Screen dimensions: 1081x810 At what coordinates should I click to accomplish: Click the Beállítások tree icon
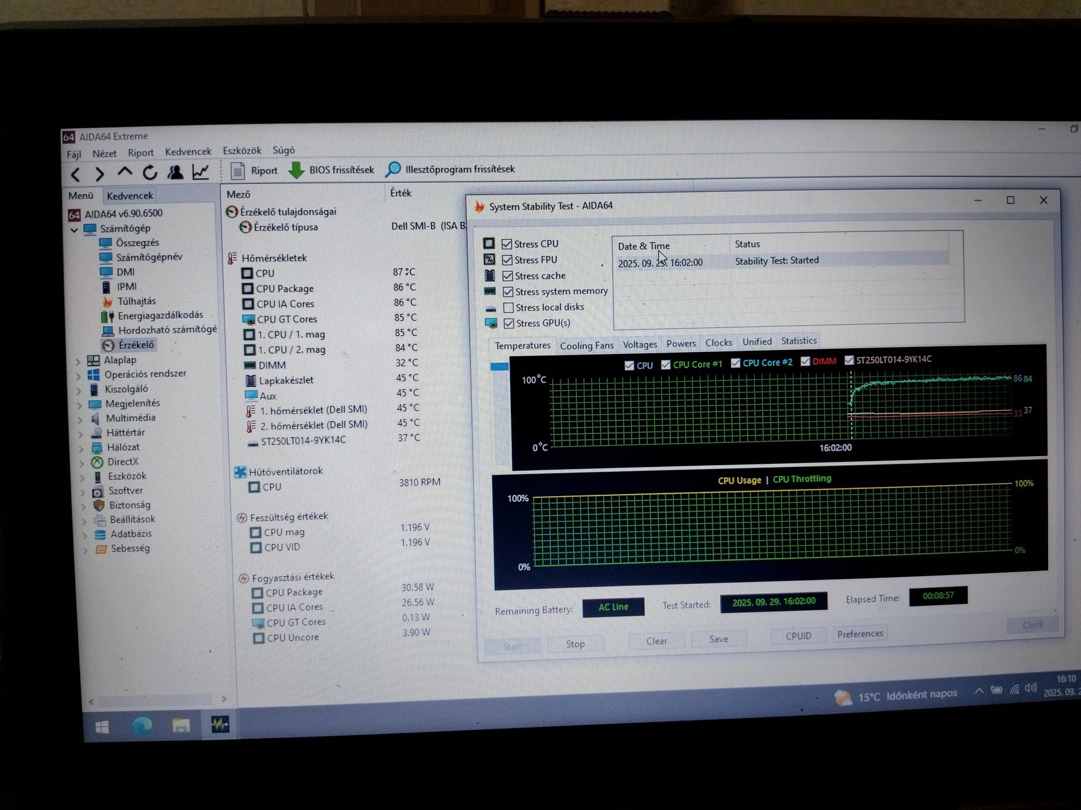100,520
